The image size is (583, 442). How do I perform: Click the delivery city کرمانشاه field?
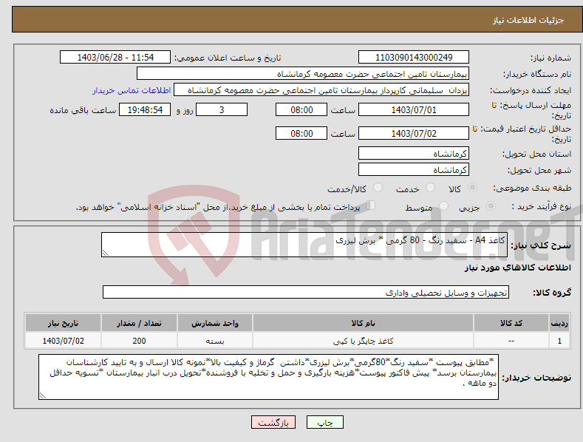[414, 170]
